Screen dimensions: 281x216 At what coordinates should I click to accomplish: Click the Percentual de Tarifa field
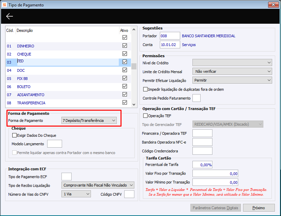pos(202,165)
